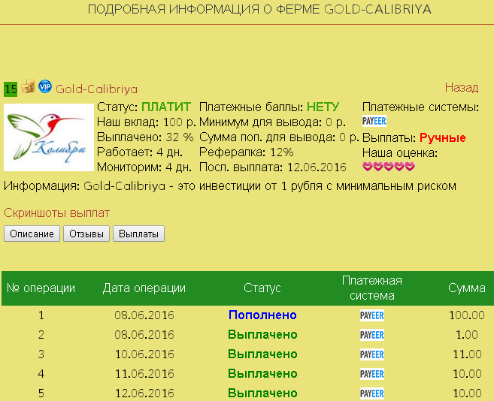Screen dimensions: 494x401
Task: Click the date 10.06.2016 cell
Action: click(x=144, y=354)
